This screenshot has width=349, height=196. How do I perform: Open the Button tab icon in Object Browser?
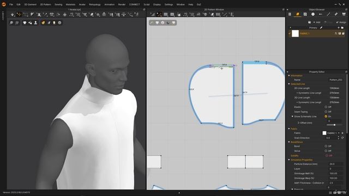(x=313, y=14)
